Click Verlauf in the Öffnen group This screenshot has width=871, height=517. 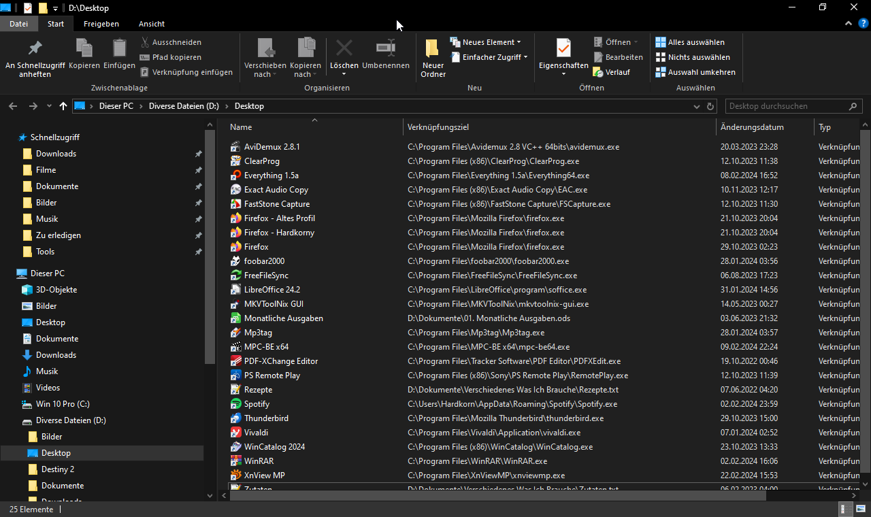tap(611, 72)
